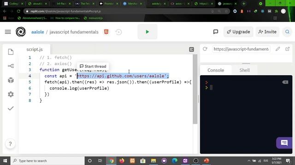Click the Upgrade button

pos(238,32)
